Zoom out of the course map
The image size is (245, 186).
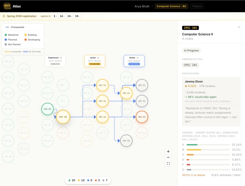point(168,157)
